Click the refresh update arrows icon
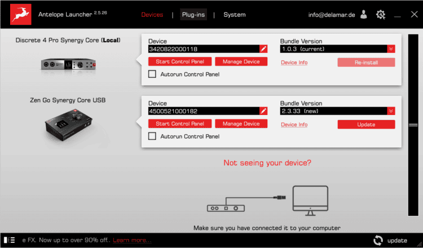Screen dimensions: 423x248 click(378, 240)
